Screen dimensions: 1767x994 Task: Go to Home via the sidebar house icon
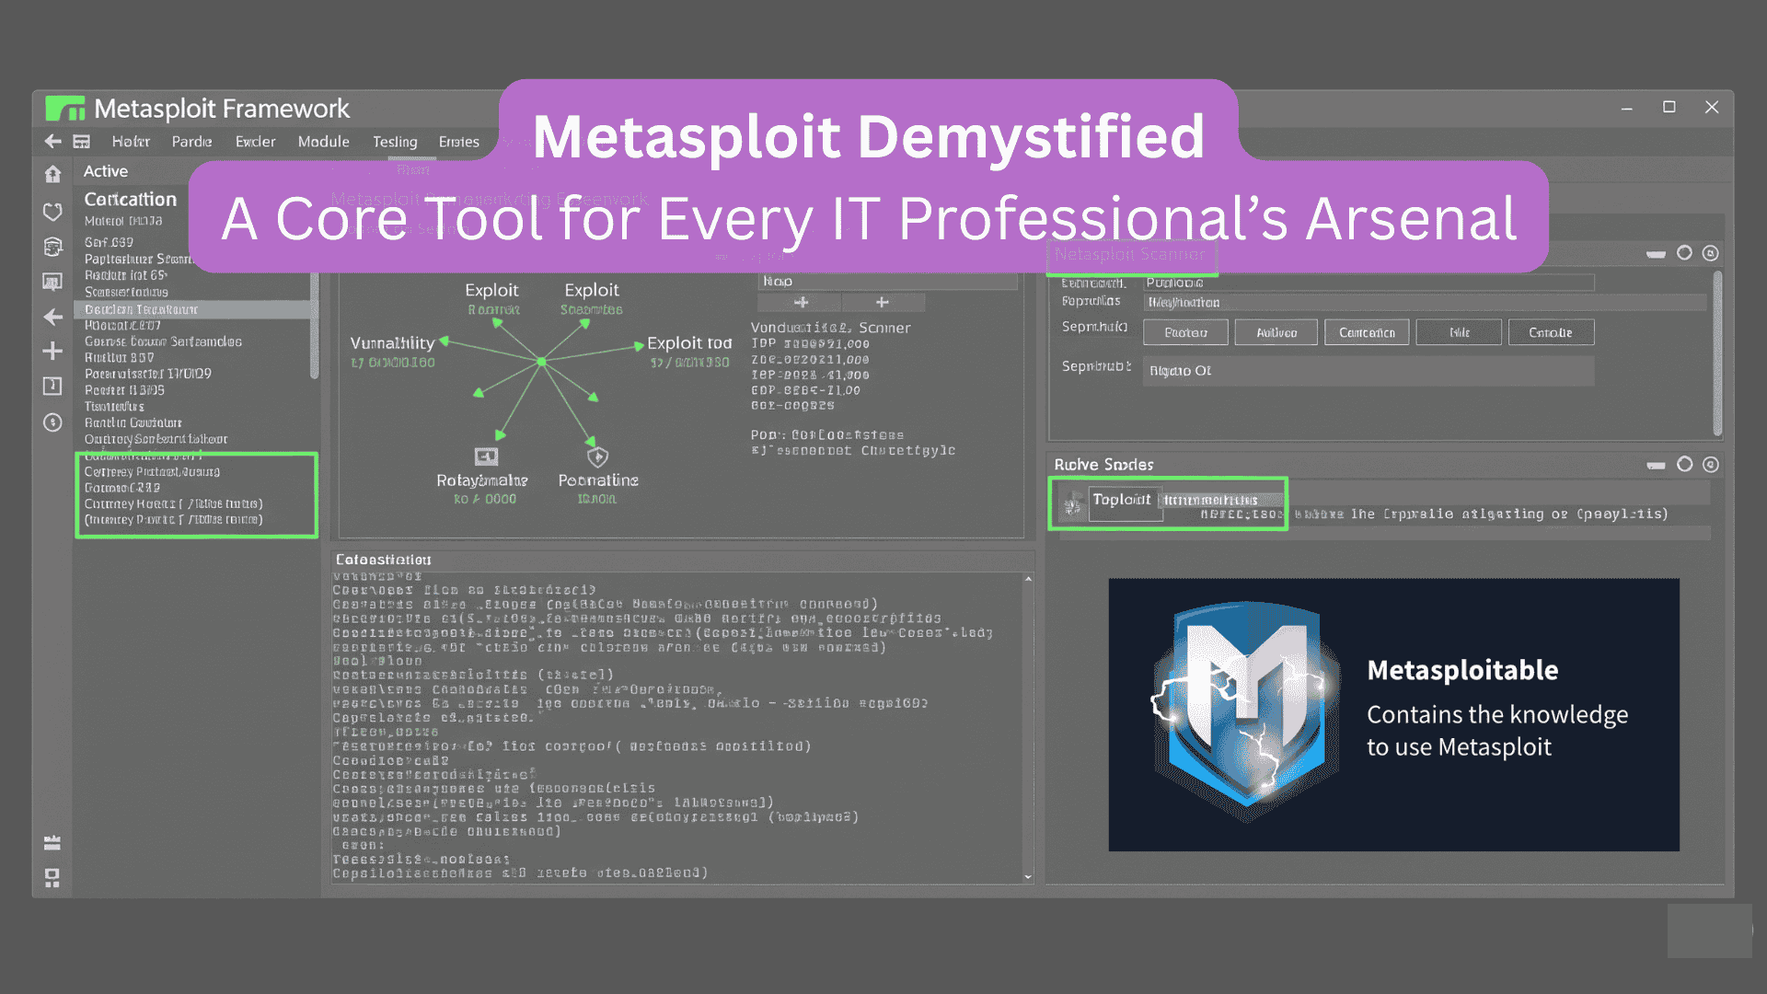coord(52,173)
